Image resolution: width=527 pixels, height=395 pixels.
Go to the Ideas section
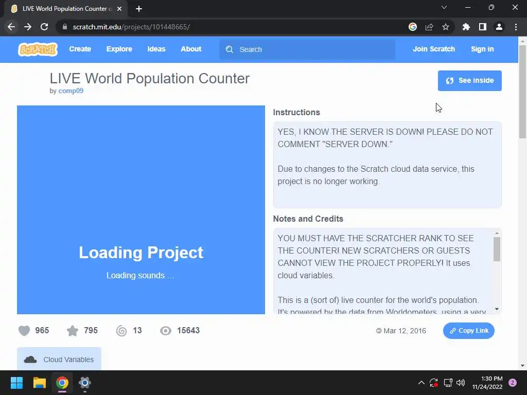tap(156, 49)
